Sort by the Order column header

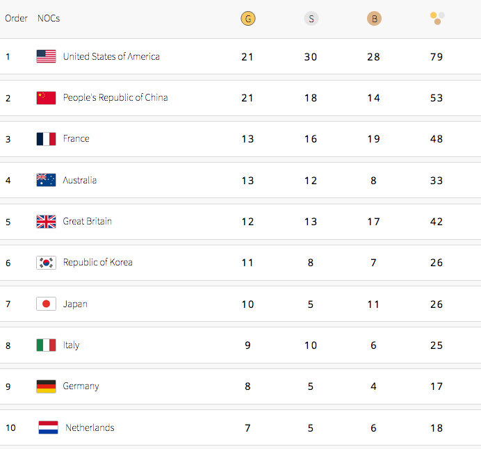click(16, 19)
